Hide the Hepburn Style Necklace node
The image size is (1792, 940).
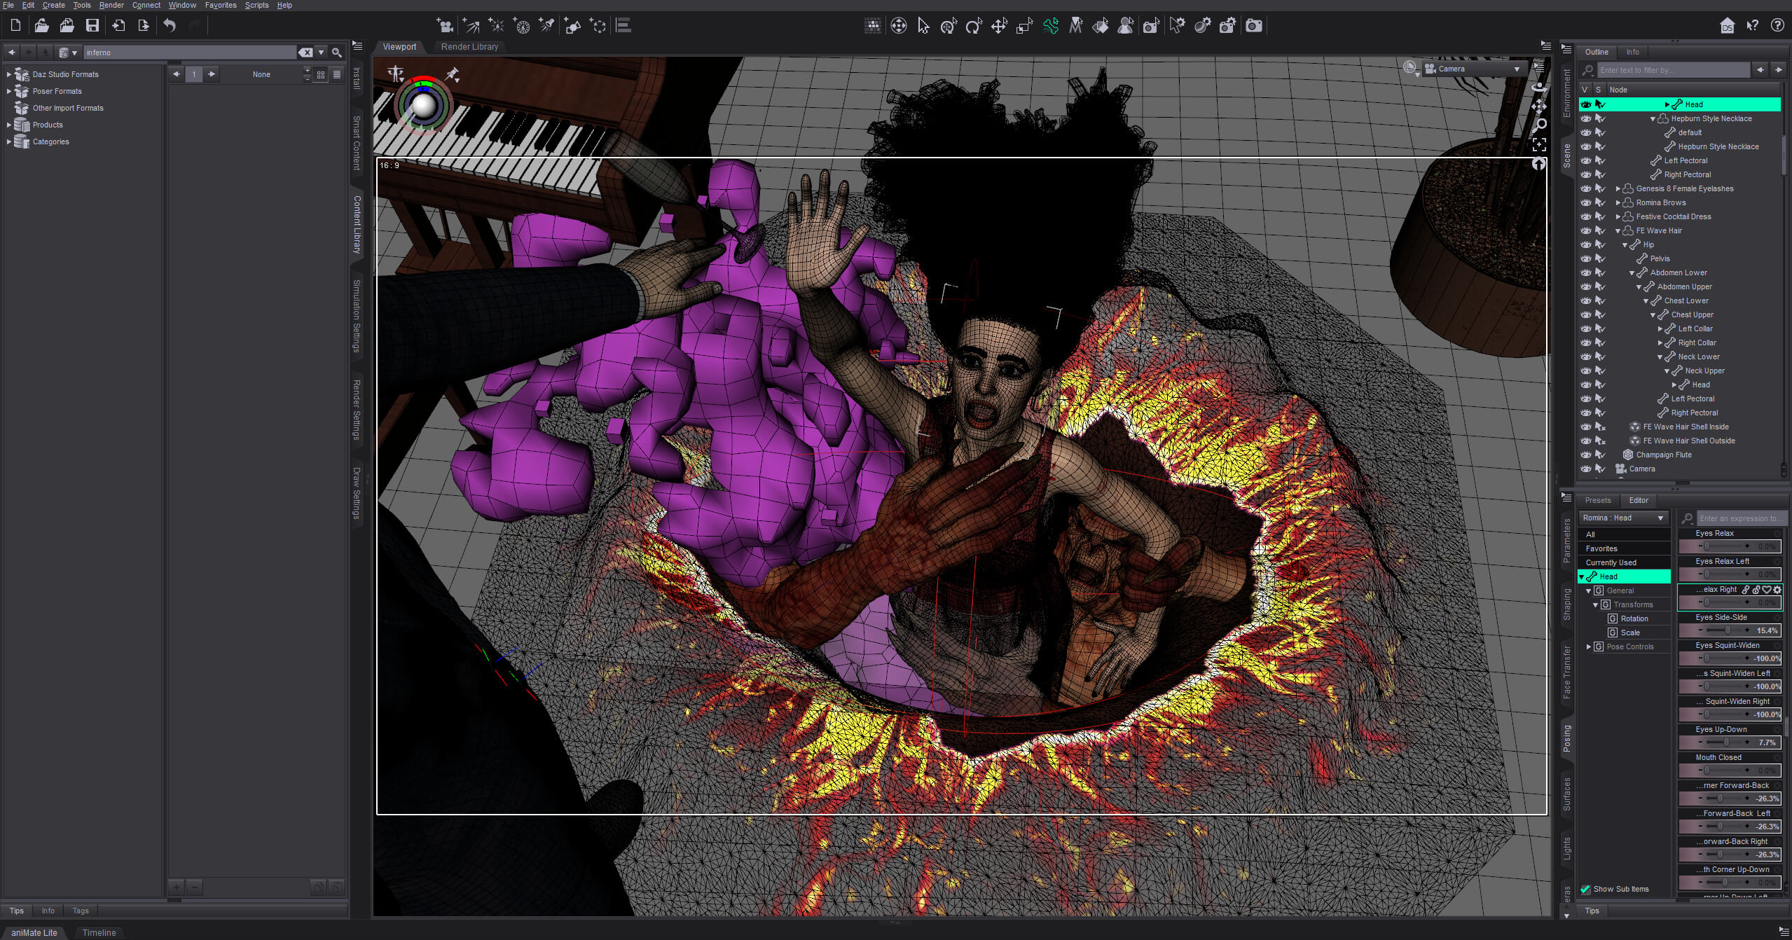pos(1586,118)
